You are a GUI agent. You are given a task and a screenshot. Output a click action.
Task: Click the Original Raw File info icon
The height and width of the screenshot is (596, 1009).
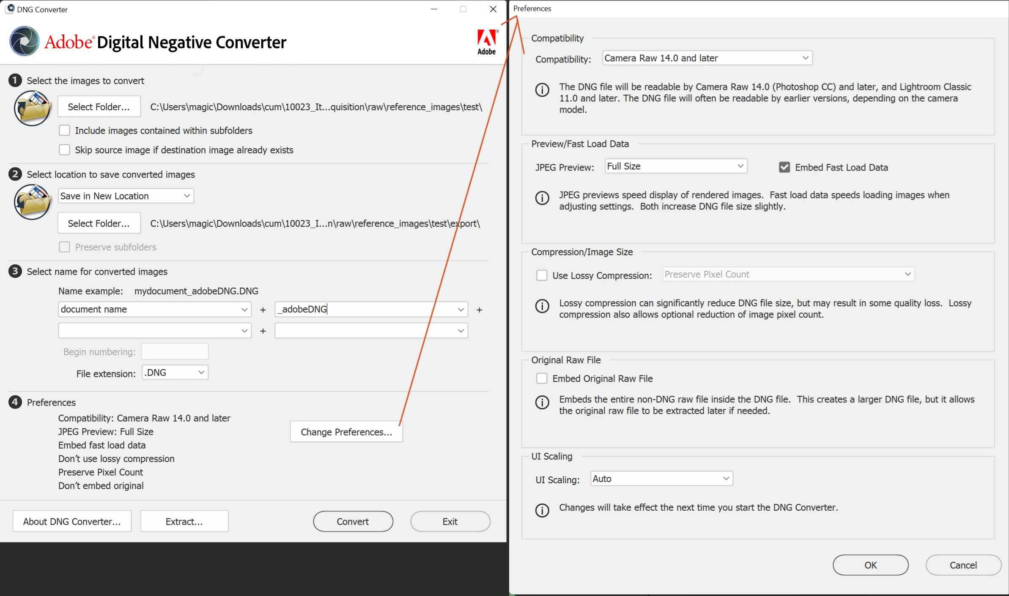(x=542, y=403)
